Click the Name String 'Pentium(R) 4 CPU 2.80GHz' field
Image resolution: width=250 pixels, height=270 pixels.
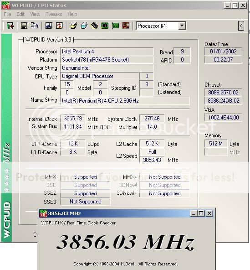pyautogui.click(x=125, y=101)
